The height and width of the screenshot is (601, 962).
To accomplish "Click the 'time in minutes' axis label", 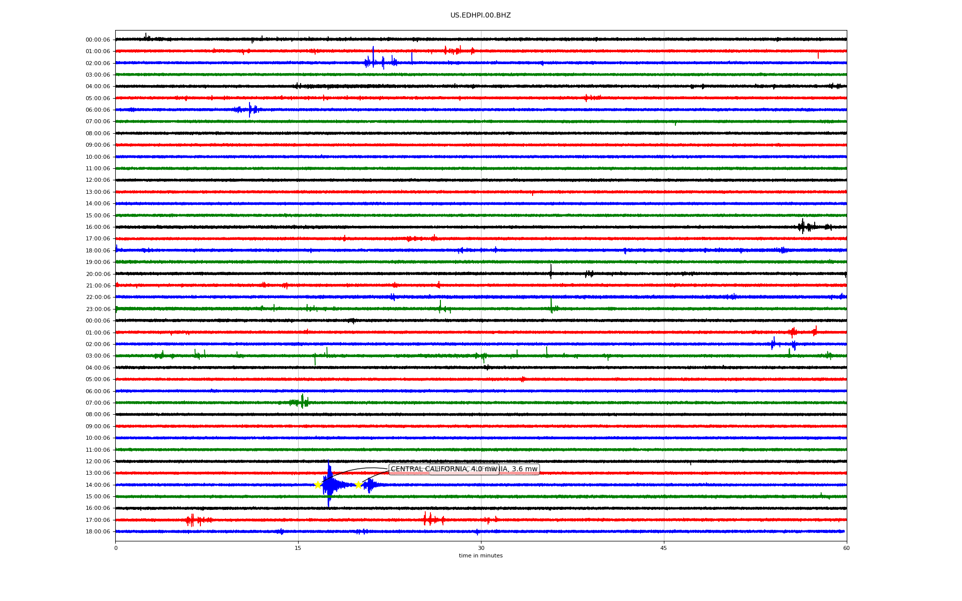I will tap(480, 555).
